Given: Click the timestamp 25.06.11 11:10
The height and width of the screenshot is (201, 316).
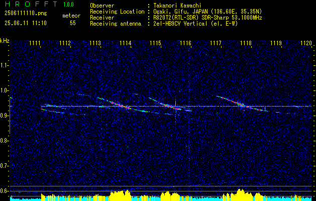Looking at the screenshot, I should pyautogui.click(x=26, y=23).
